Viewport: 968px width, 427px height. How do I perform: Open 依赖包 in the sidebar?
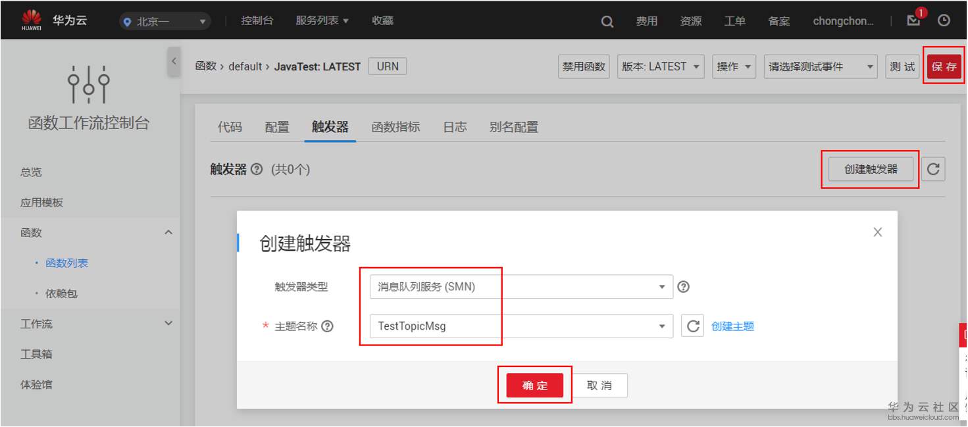[61, 293]
